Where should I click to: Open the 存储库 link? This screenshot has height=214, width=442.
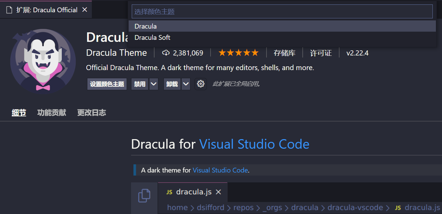click(x=284, y=53)
